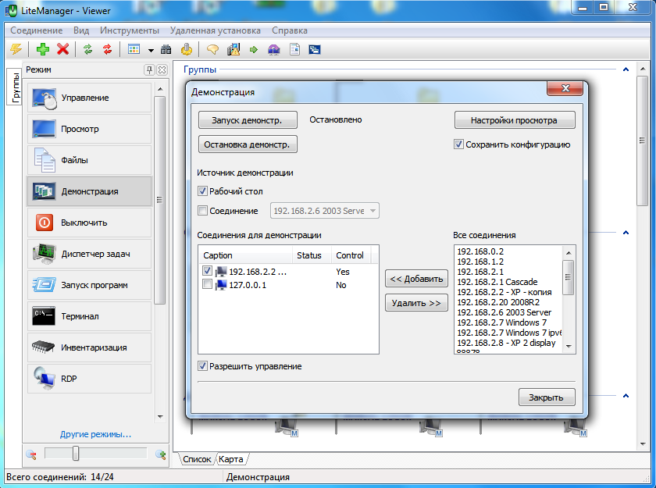Switch to the Список tab
Viewport: 656px width, 488px height.
(197, 459)
